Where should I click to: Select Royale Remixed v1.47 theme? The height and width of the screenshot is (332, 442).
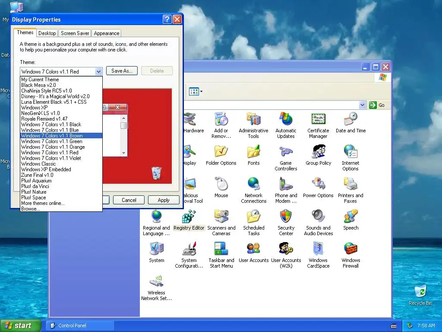tap(61, 119)
